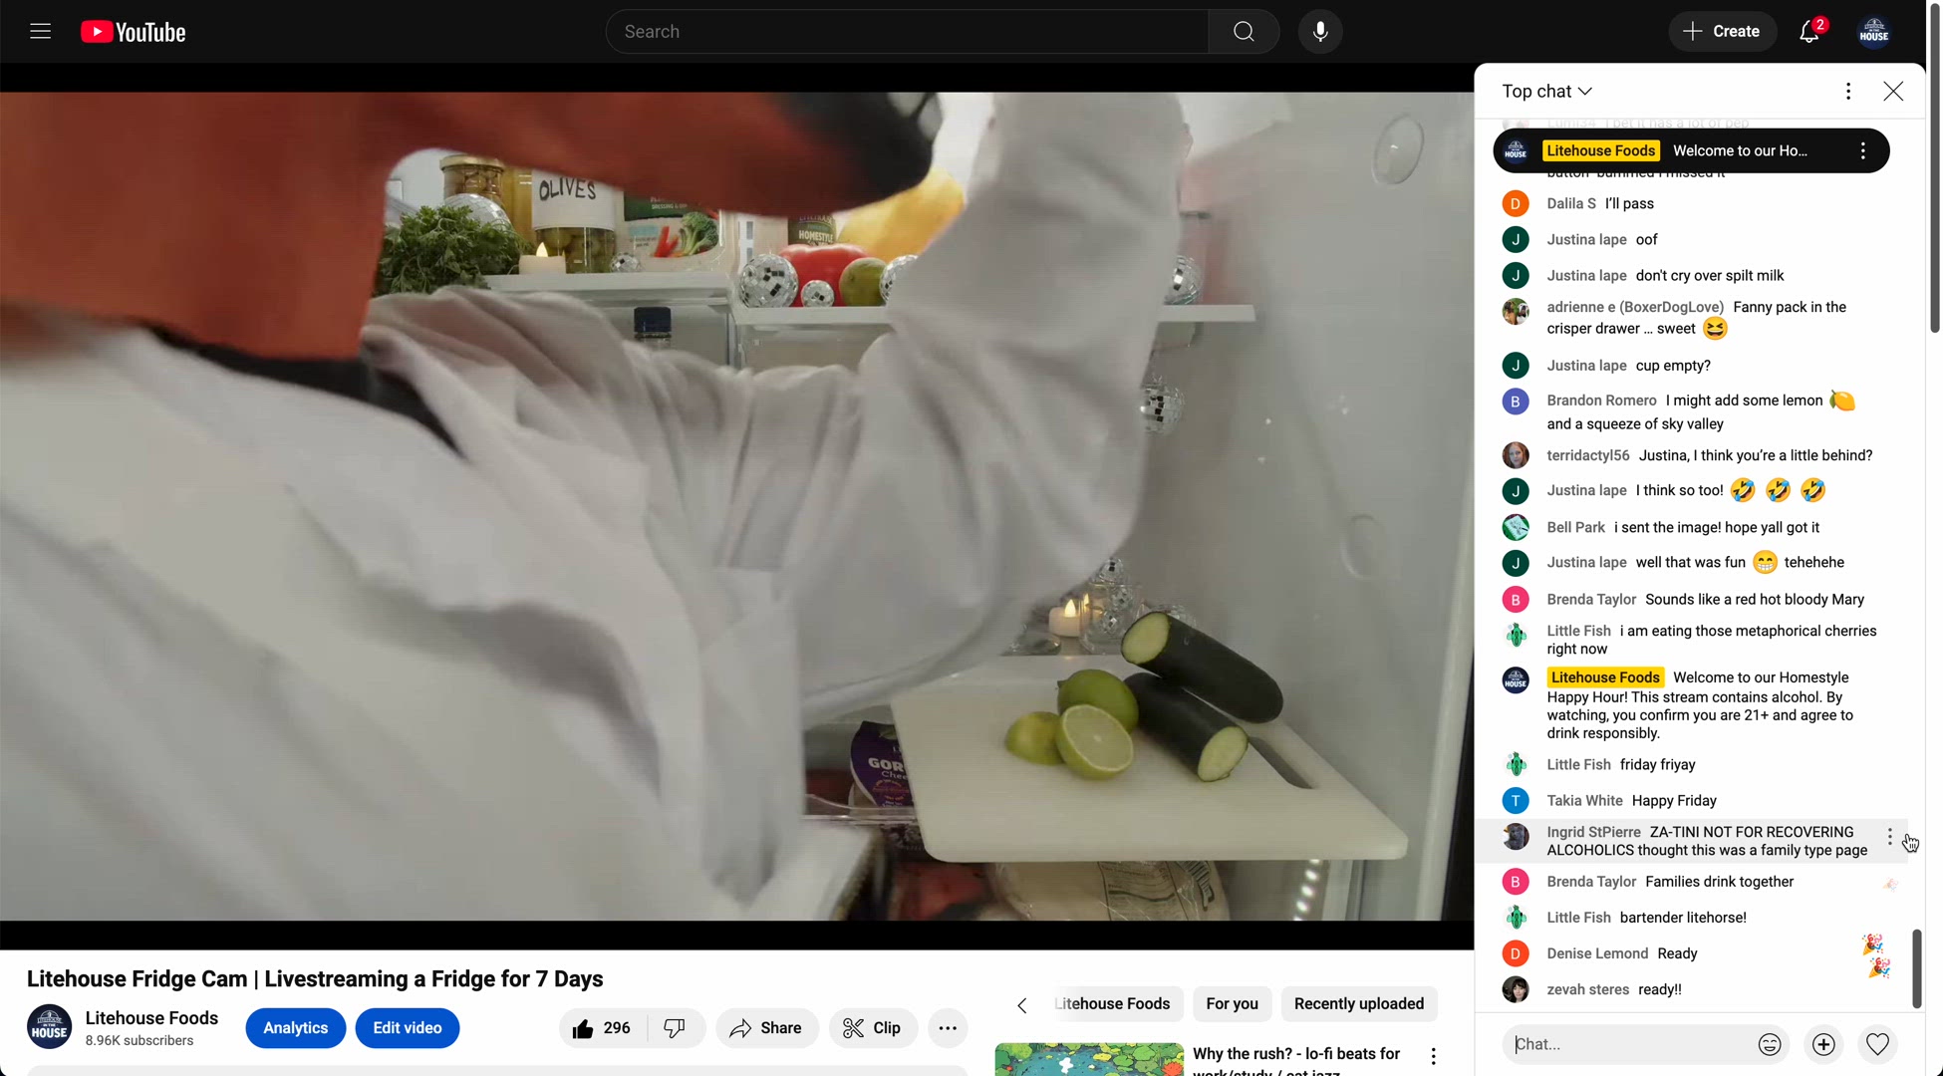Image resolution: width=1943 pixels, height=1076 pixels.
Task: Create a clip with the scissors icon
Action: (x=873, y=1027)
